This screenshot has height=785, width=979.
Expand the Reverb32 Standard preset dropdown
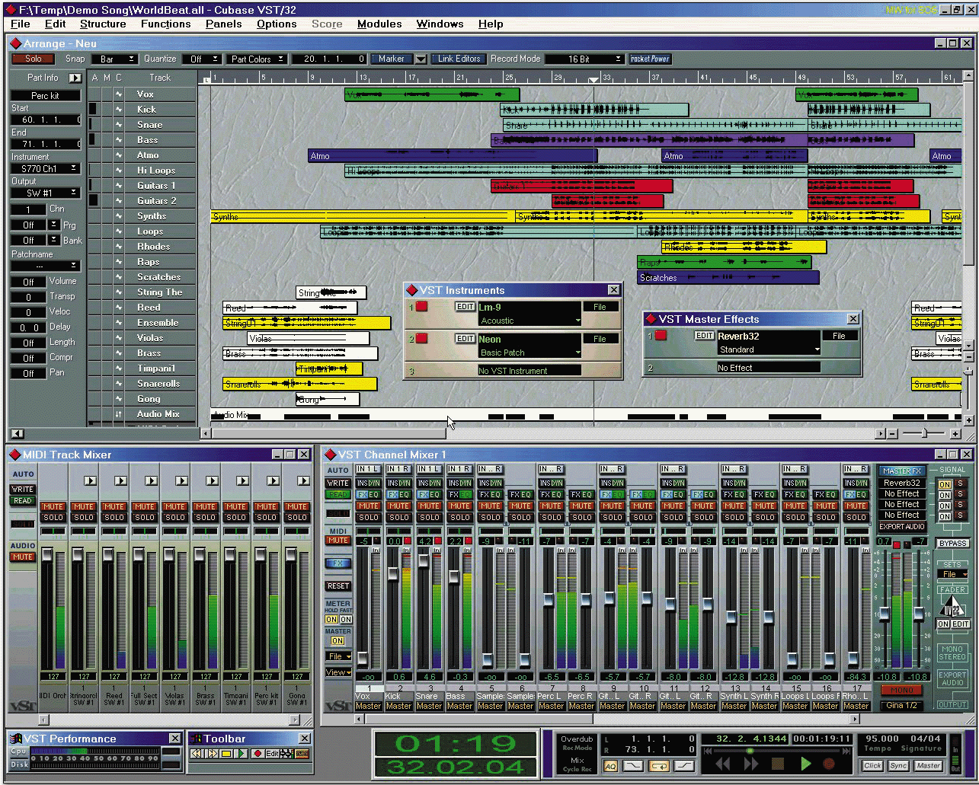coord(817,350)
